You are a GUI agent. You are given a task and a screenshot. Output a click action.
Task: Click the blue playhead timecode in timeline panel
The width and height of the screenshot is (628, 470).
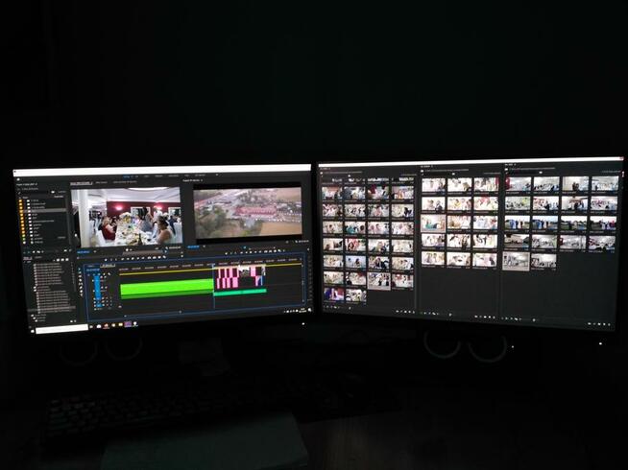click(x=93, y=270)
